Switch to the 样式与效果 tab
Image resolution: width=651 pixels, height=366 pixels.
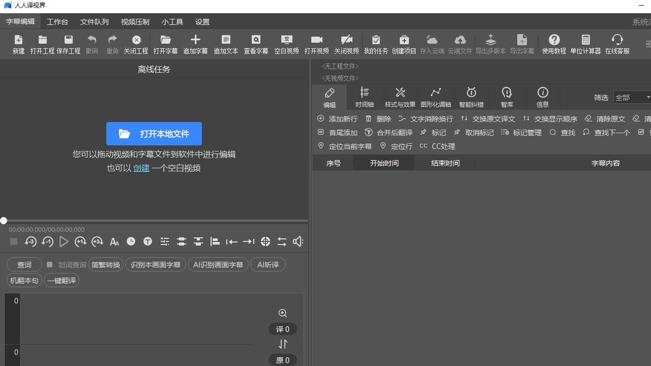click(400, 97)
